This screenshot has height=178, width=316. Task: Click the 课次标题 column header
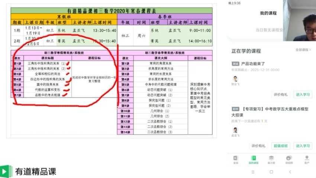[48, 58]
